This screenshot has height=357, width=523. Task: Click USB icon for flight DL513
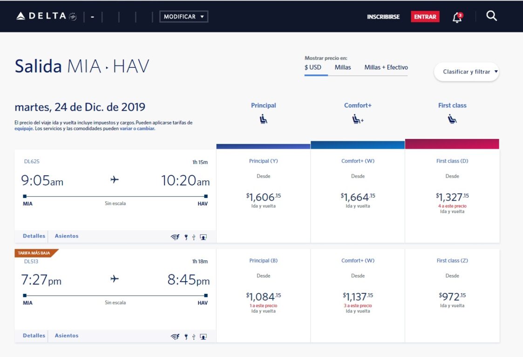[194, 337]
